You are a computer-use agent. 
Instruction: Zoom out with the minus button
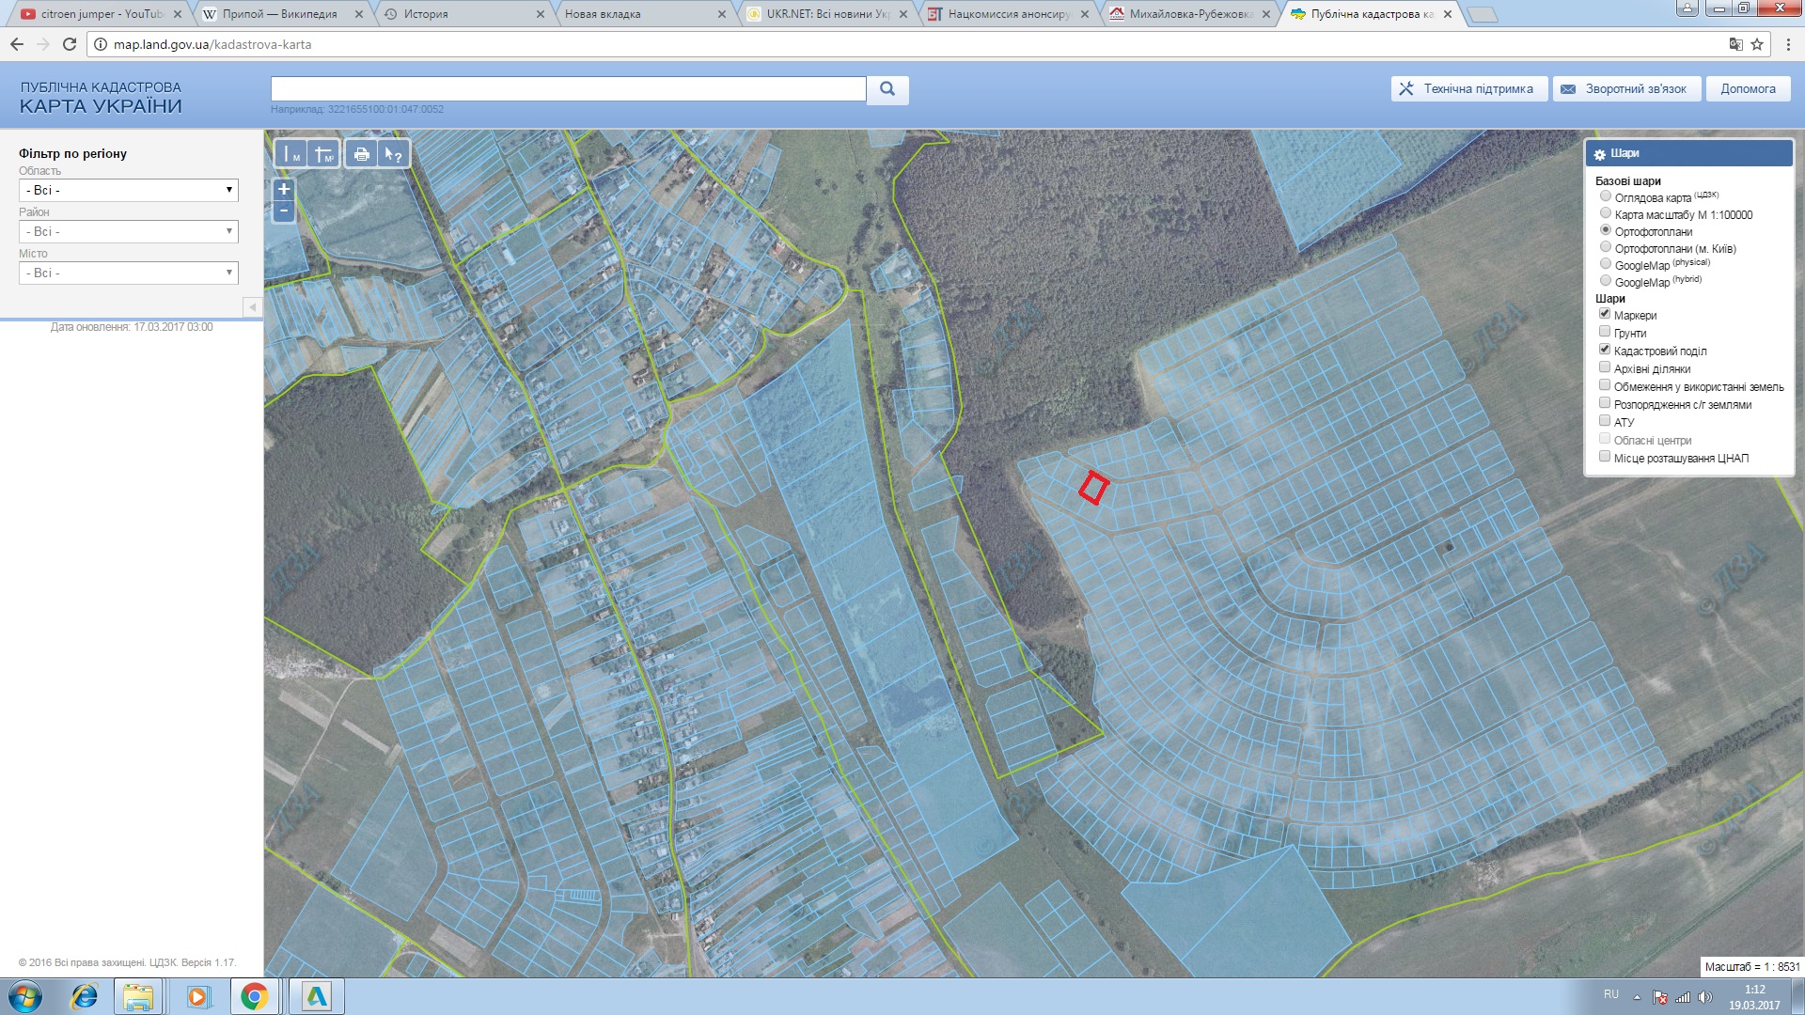(x=284, y=211)
